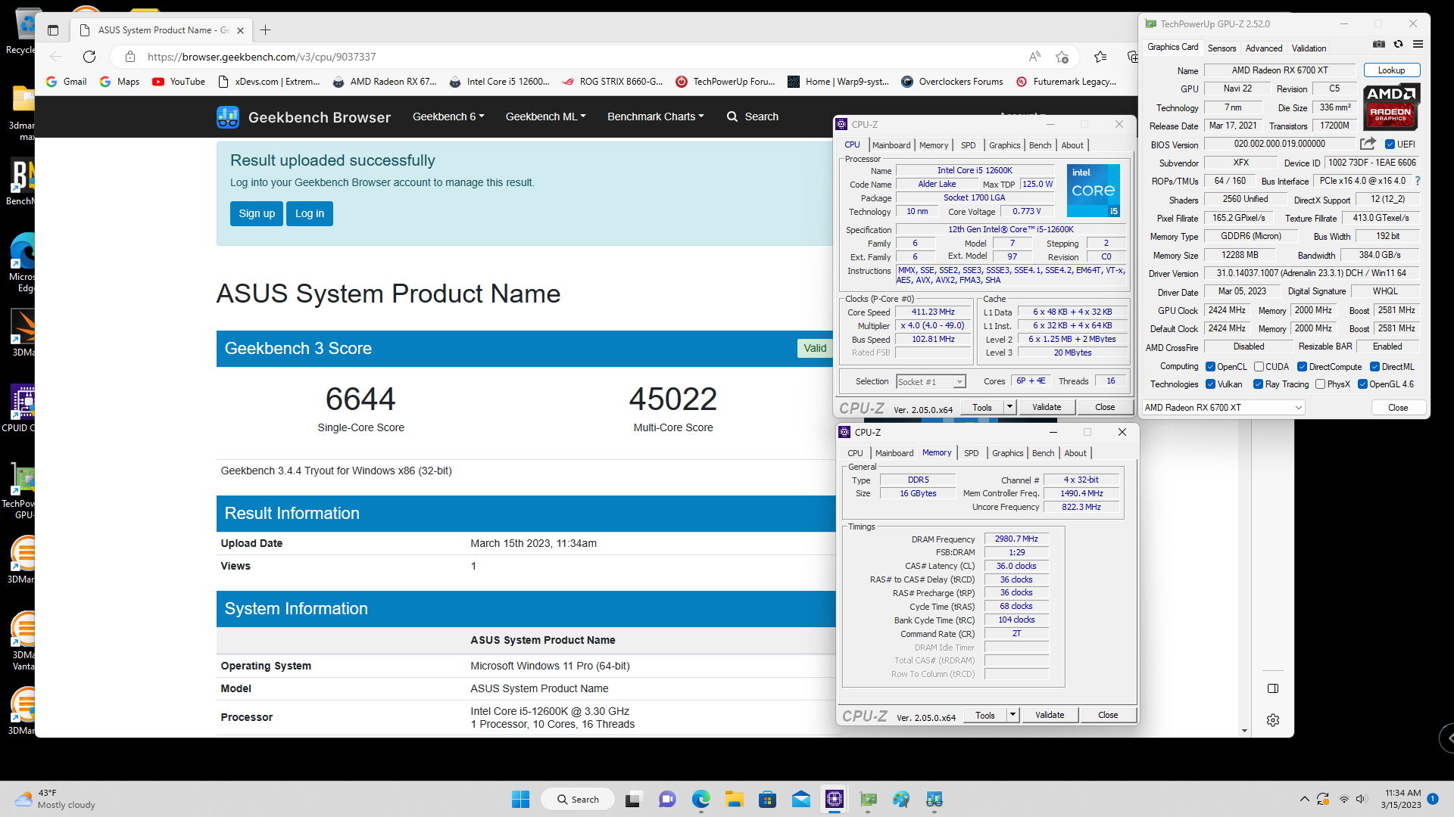This screenshot has height=817, width=1454.
Task: Click BIOS export share arrow icon in GPU-Z
Action: (1368, 144)
